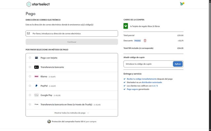Click the -£0,75 discount amount
This screenshot has width=211, height=131.
180,40
